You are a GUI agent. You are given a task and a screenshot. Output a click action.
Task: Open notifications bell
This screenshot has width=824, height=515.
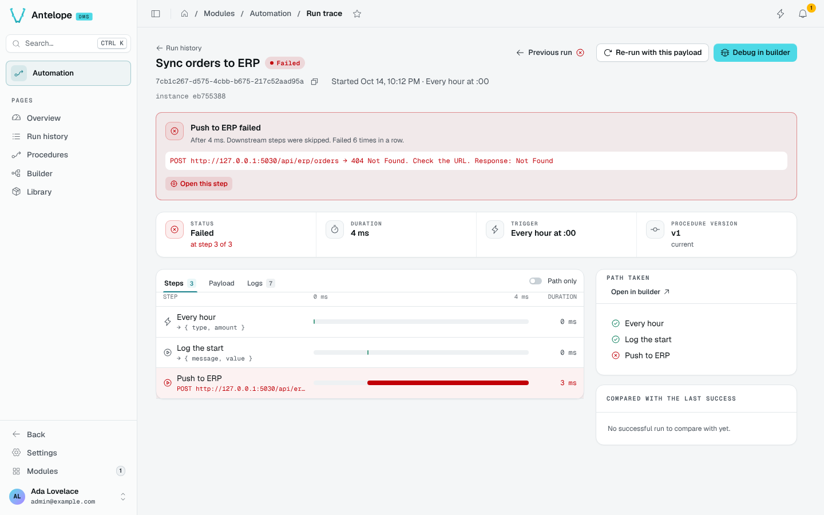(x=803, y=14)
